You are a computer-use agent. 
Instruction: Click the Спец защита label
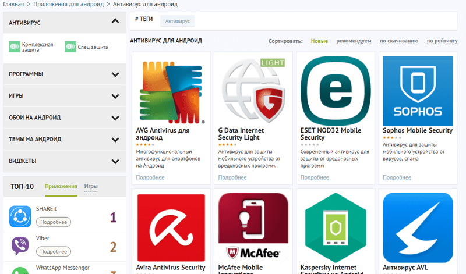[x=93, y=47]
